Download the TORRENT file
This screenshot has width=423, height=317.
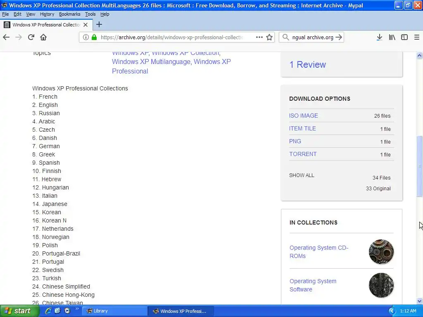coord(303,154)
